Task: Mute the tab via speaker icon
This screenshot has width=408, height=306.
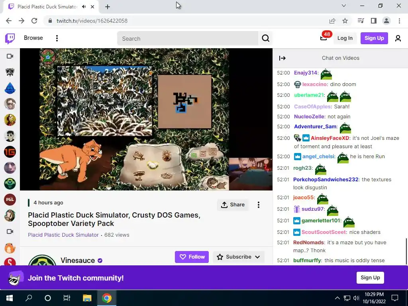Action: tap(84, 7)
